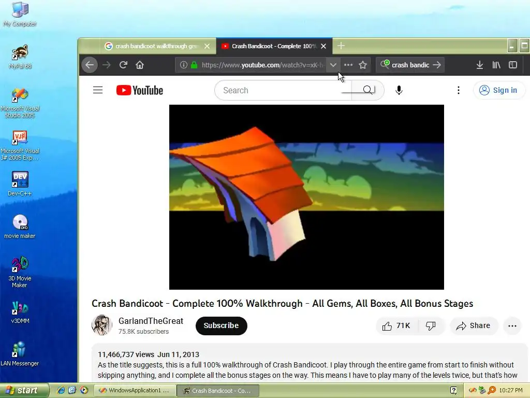The width and height of the screenshot is (530, 398).
Task: Close the Google search tab
Action: point(207,46)
